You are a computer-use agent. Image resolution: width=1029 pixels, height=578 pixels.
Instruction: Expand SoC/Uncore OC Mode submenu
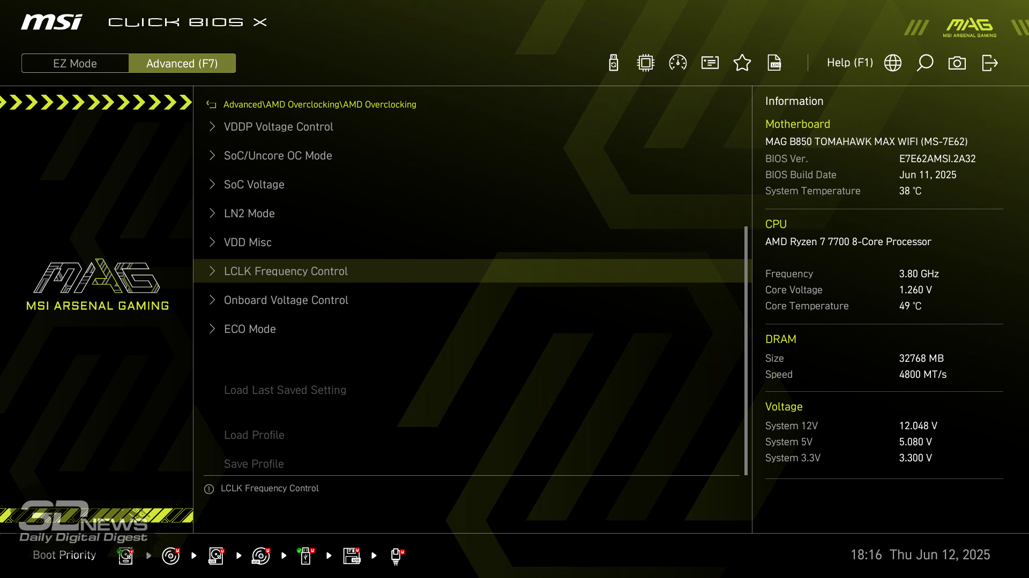click(x=472, y=156)
